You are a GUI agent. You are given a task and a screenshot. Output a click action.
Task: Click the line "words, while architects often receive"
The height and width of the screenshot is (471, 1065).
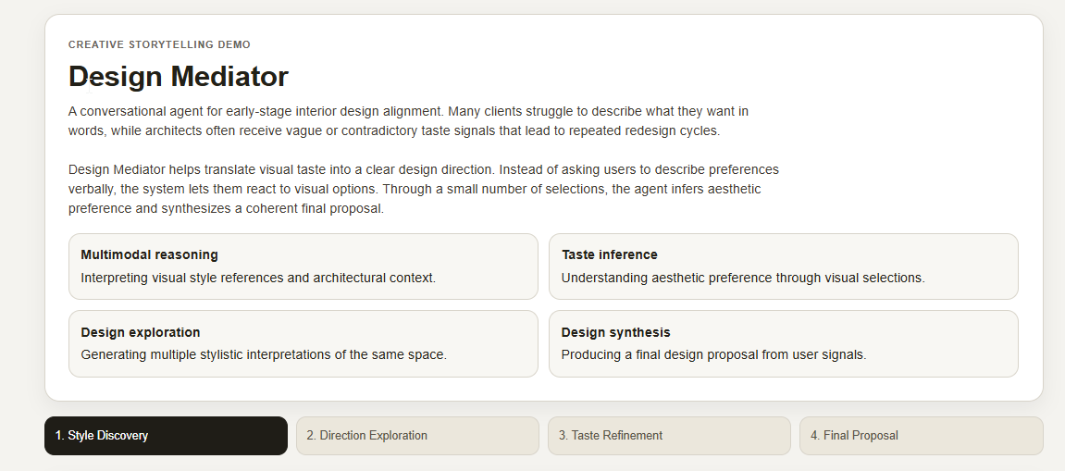click(x=393, y=130)
